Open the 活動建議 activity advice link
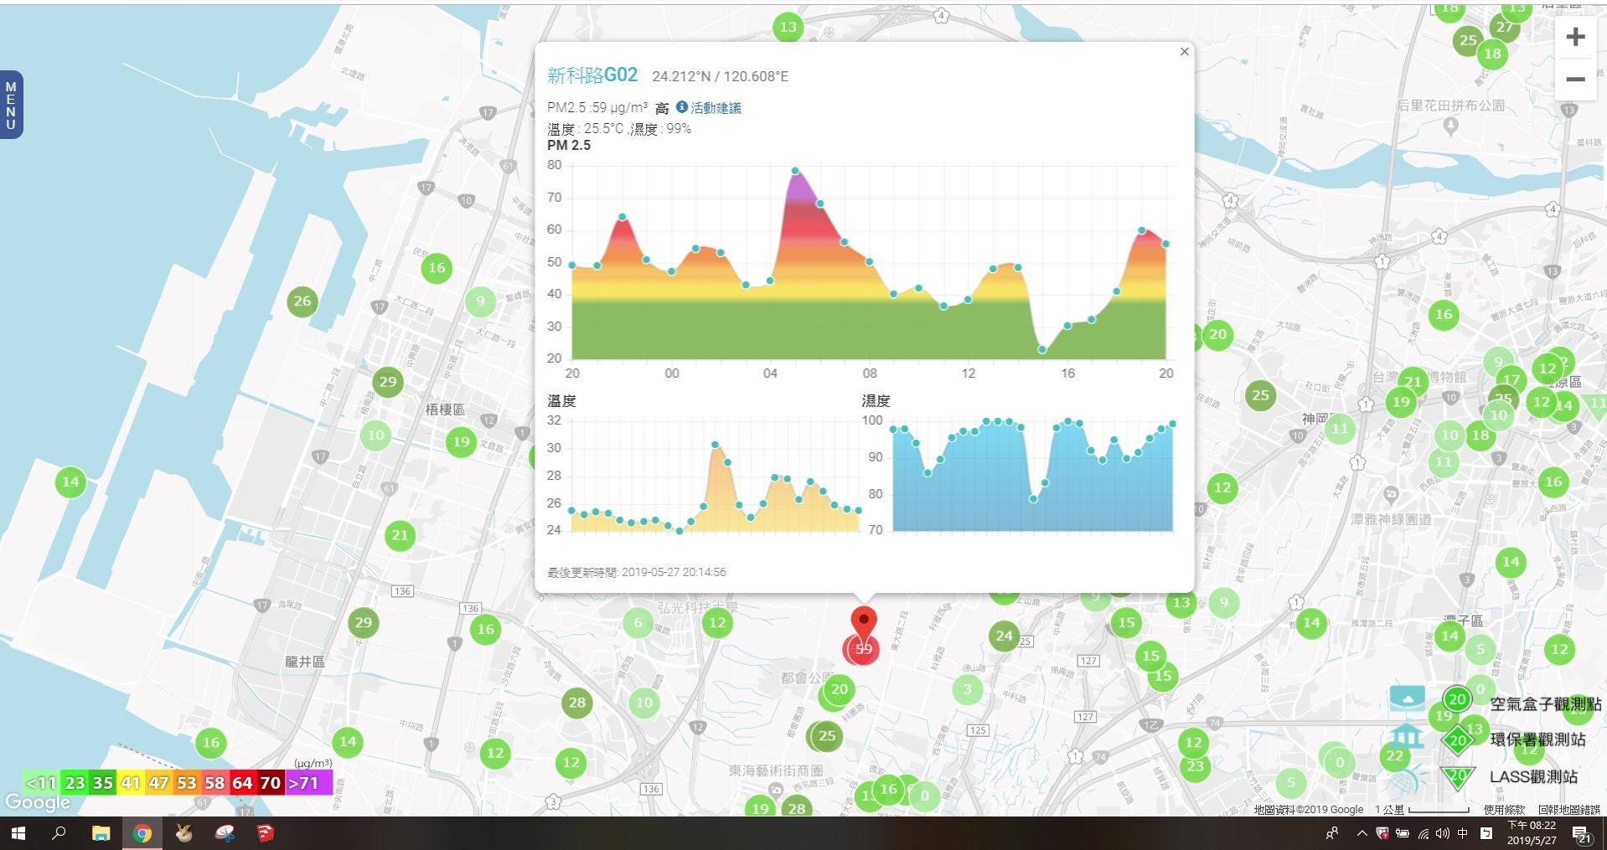1607x850 pixels. (x=716, y=108)
